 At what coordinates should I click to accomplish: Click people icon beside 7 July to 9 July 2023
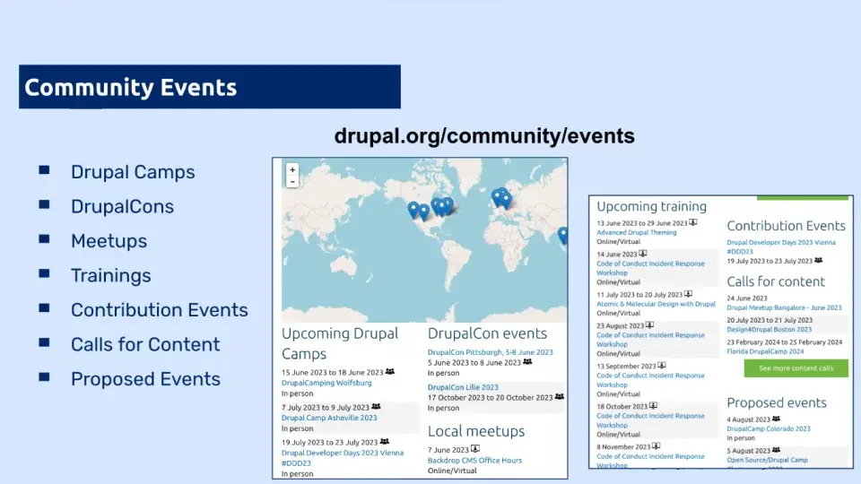point(376,407)
